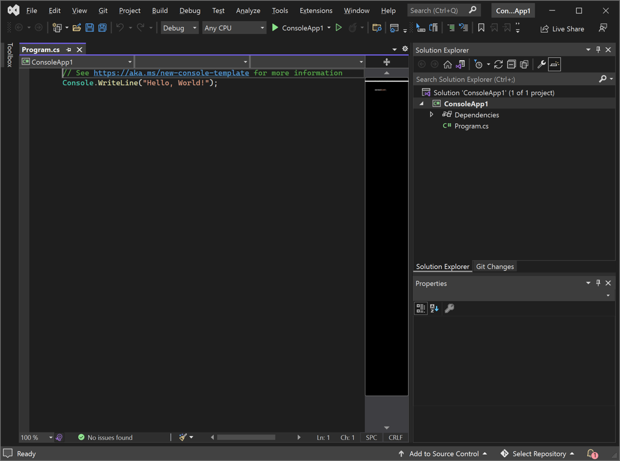Start debugging with the green ConsoleApp1 arrow
Viewport: 620px width, 461px height.
point(275,27)
